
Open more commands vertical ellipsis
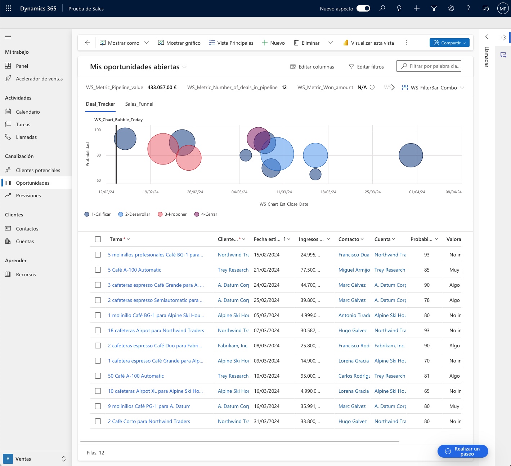coord(406,43)
